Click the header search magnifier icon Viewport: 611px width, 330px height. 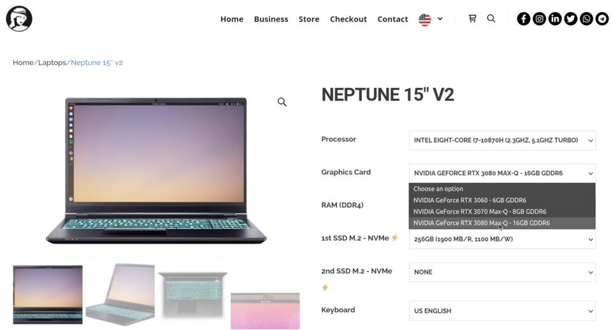[x=491, y=18]
